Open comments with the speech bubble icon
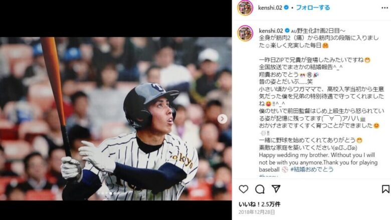Screen dimensions: 391x220 click(260, 189)
